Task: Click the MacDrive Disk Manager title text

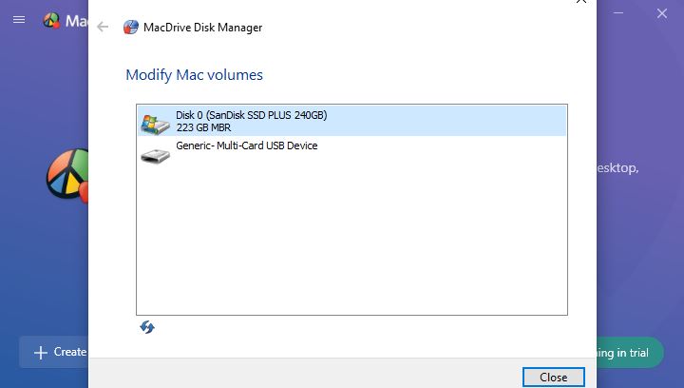Action: pos(203,28)
